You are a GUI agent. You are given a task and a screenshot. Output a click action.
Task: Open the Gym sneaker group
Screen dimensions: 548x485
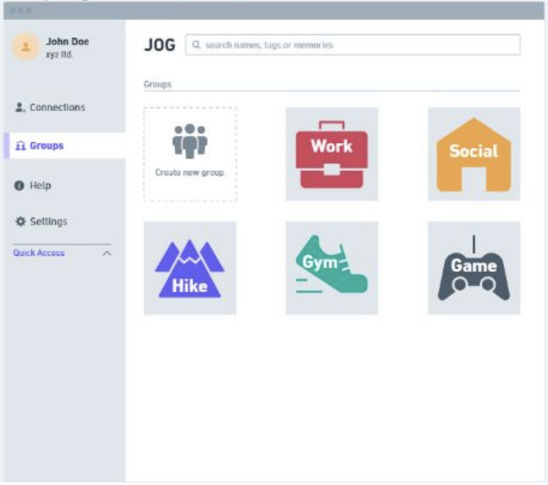pos(332,268)
